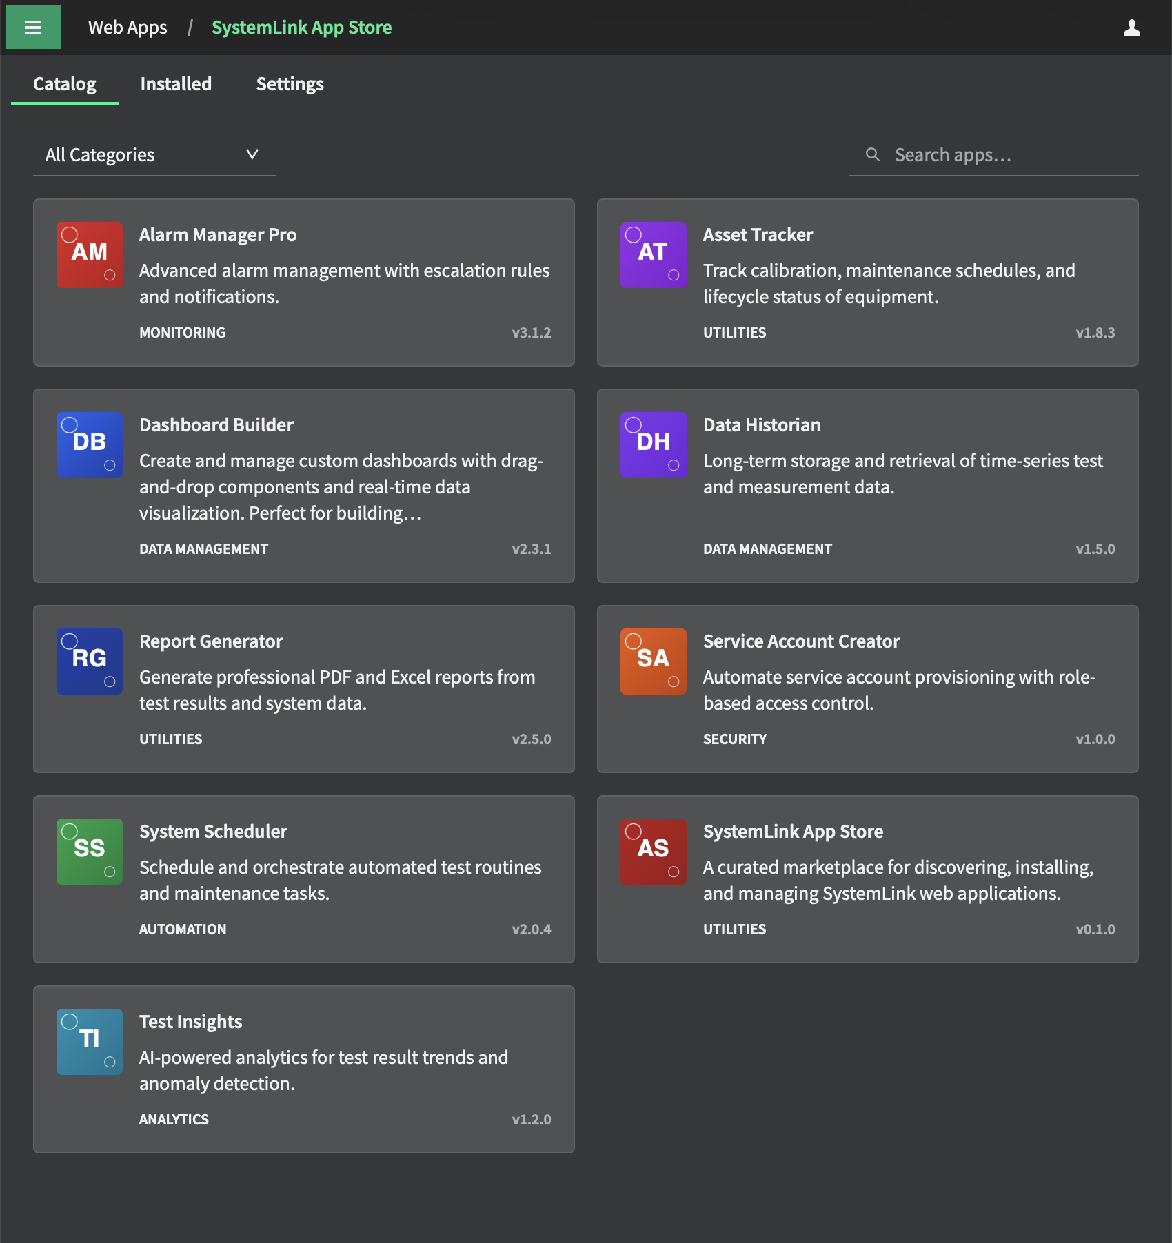Open the user account icon

[x=1131, y=28]
